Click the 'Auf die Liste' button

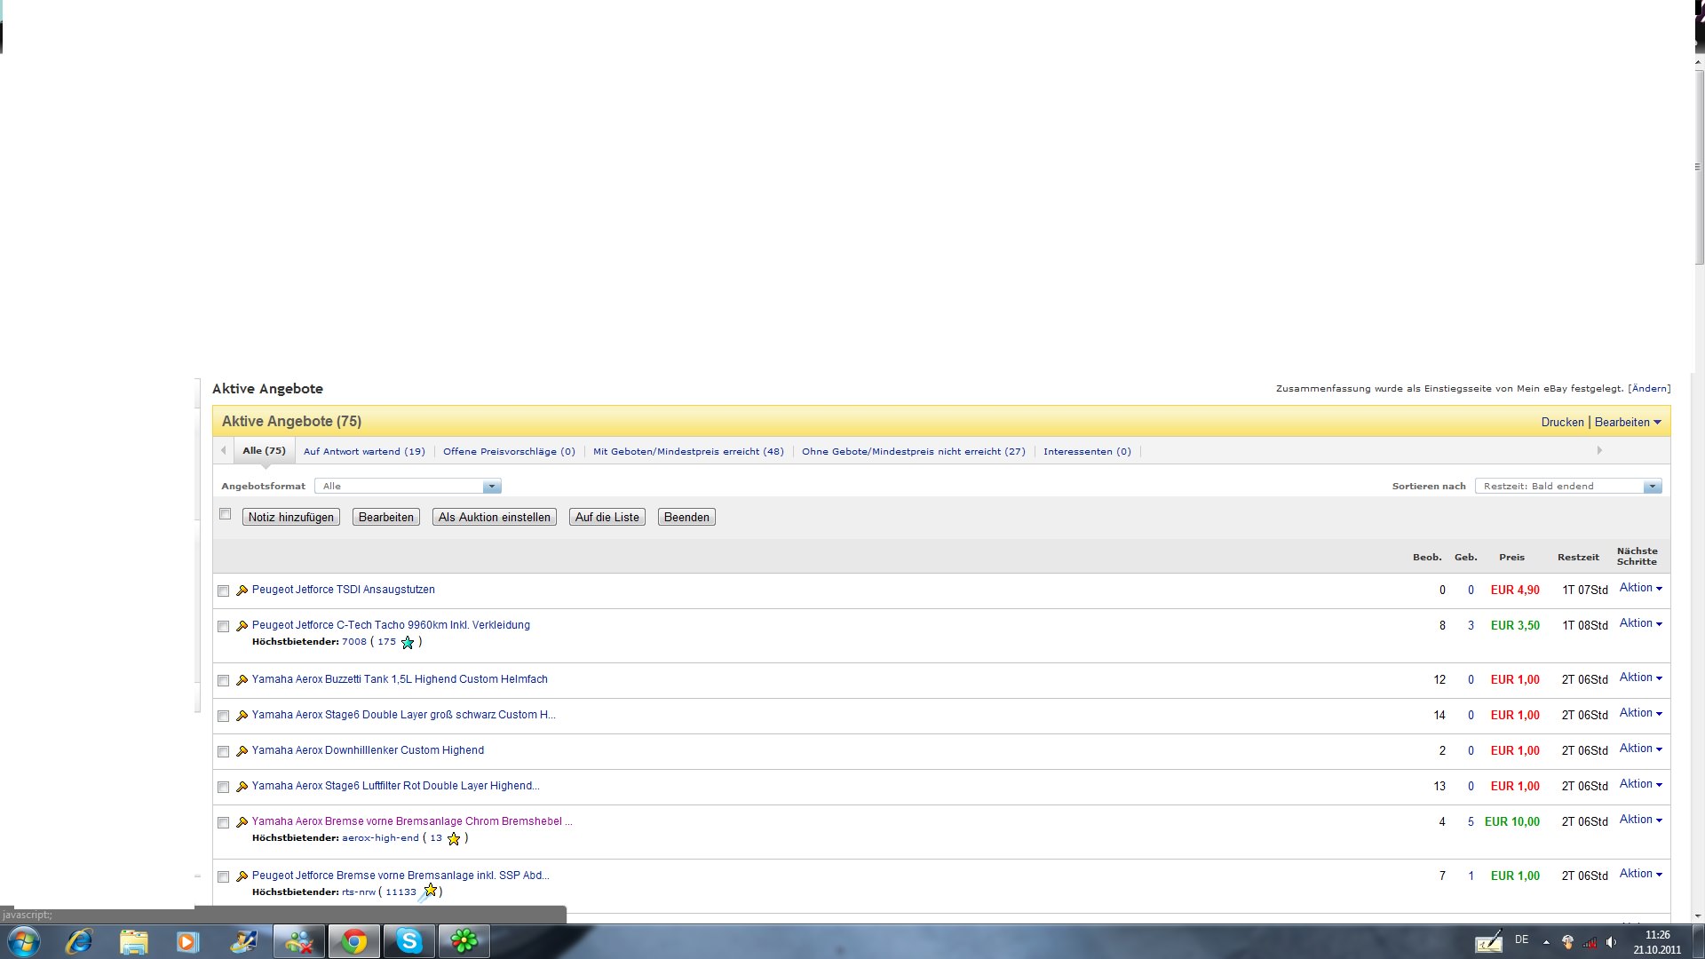[607, 518]
